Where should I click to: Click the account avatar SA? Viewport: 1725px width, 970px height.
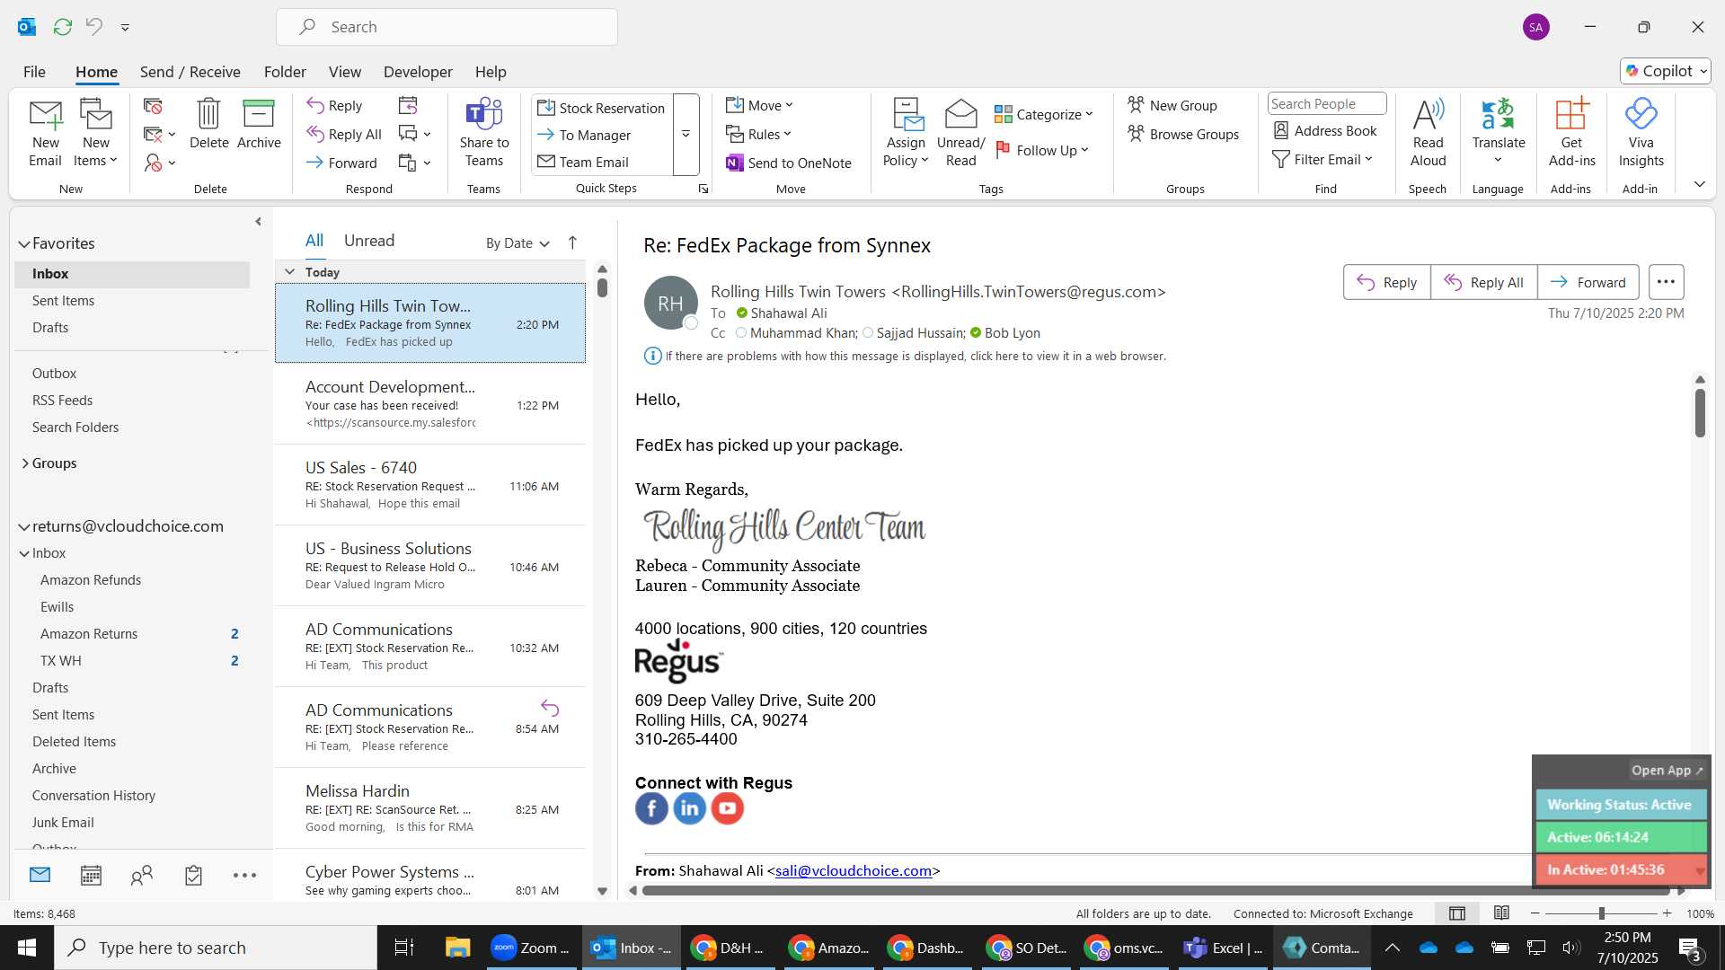click(1535, 27)
